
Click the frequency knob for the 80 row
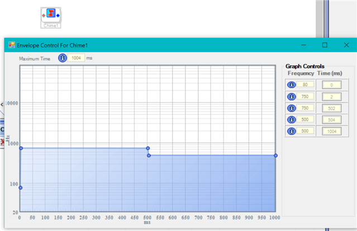[x=292, y=85]
